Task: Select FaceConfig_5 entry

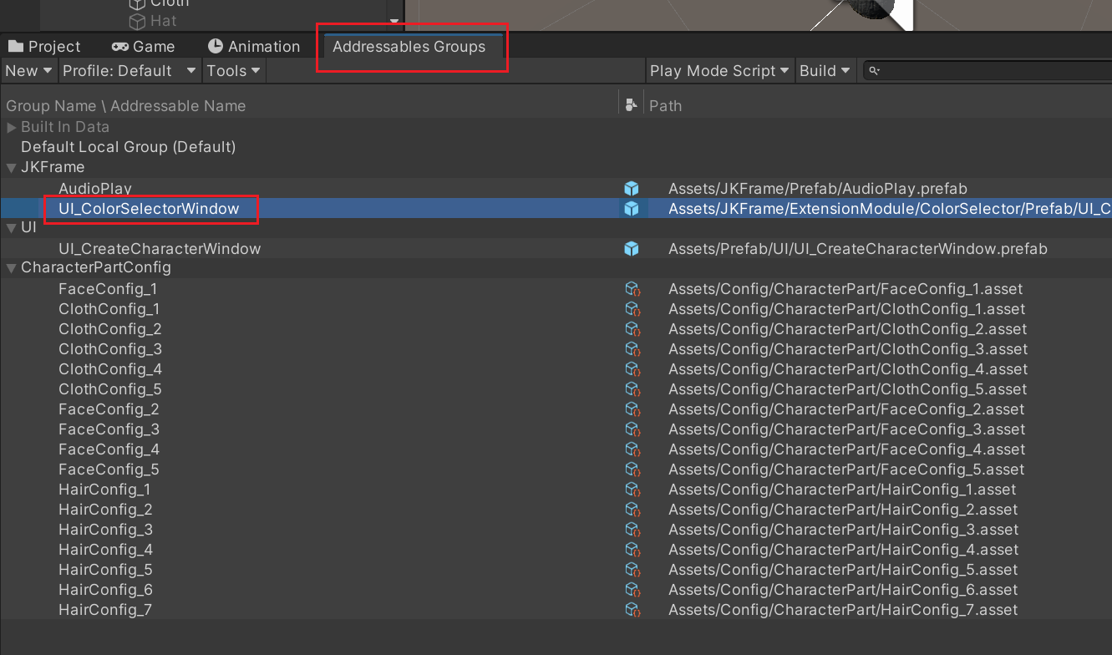Action: pos(109,470)
